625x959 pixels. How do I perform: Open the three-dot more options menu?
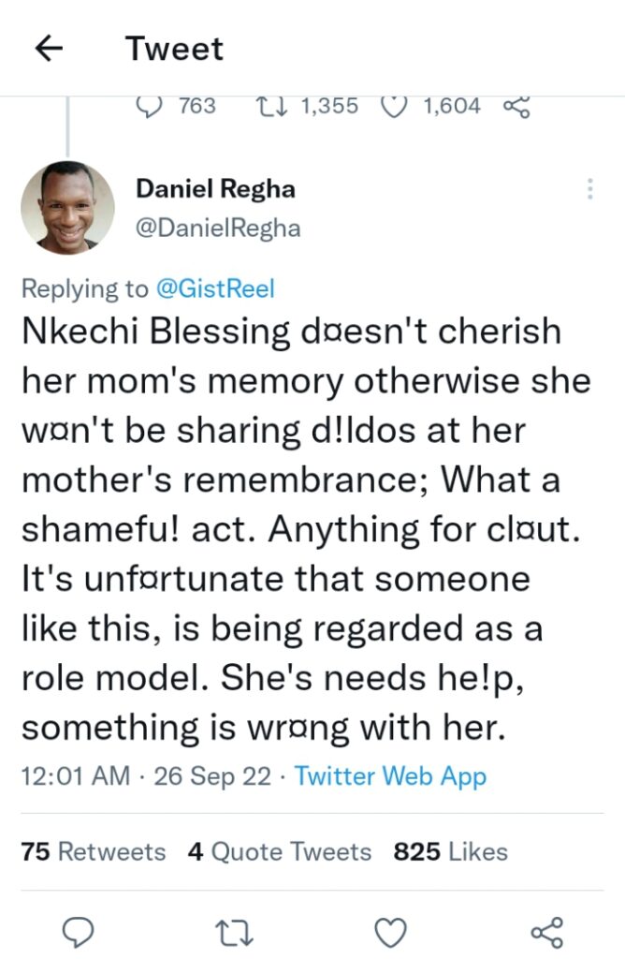[x=589, y=189]
